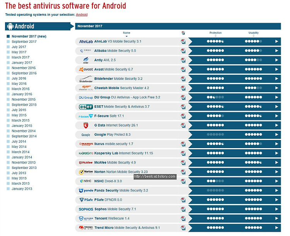Open Cheetah Mobile Security Master 4.2 entry

121,88
